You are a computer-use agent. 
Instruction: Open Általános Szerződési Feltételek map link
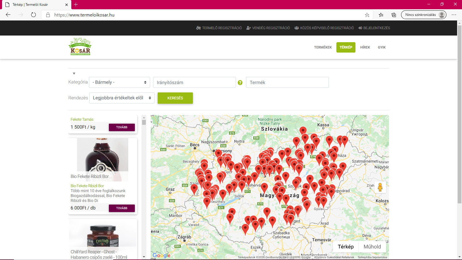click(334, 257)
